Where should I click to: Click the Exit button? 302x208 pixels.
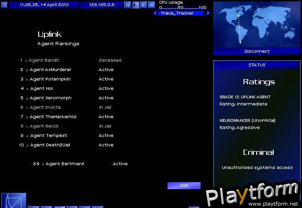coord(184,185)
